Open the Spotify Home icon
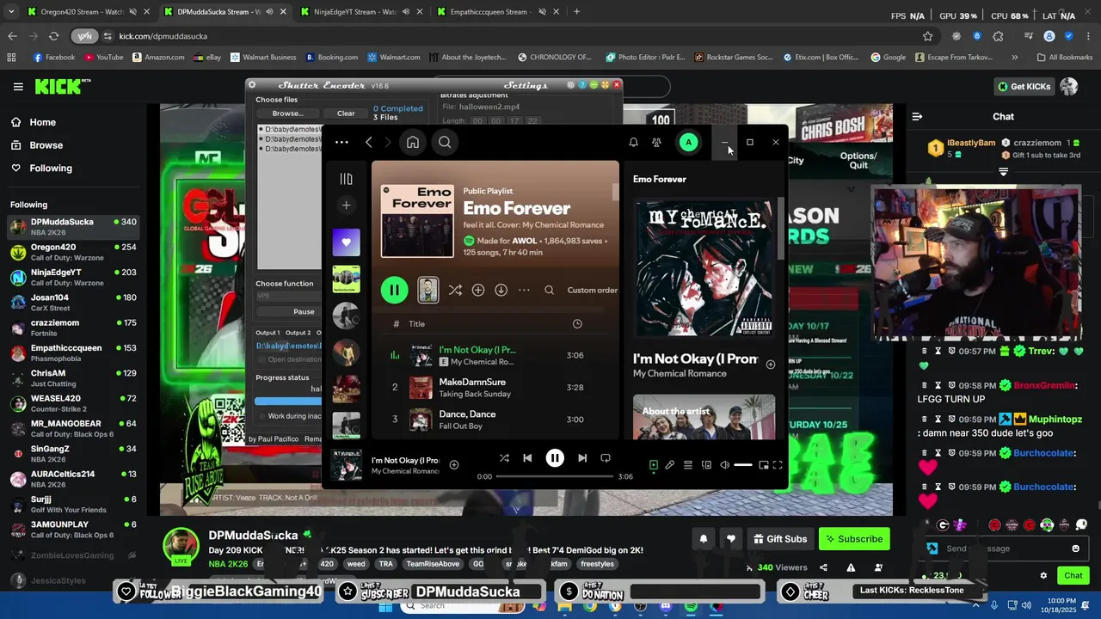1101x619 pixels. point(413,143)
